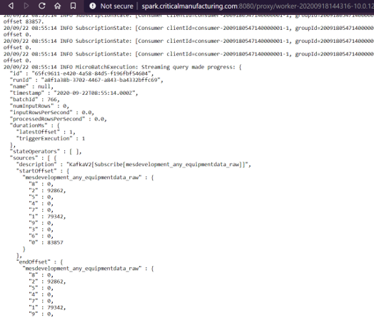Click the "latestOffset" : 1 line
Image resolution: width=374 pixels, height=318 pixels.
[x=46, y=132]
